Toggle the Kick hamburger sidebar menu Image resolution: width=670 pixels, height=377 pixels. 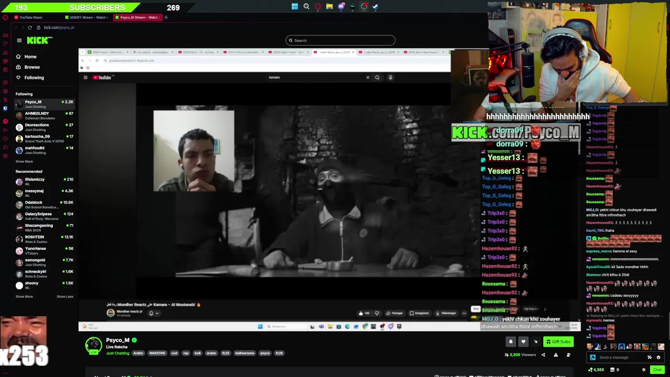click(x=19, y=40)
